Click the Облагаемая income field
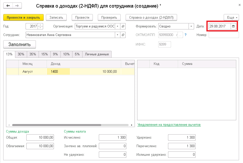Viewport: 243px width, 163px height. pyautogui.click(x=40, y=146)
